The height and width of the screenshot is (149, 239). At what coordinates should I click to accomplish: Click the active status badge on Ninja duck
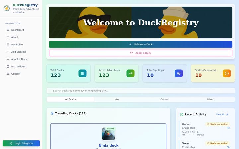[111, 128]
